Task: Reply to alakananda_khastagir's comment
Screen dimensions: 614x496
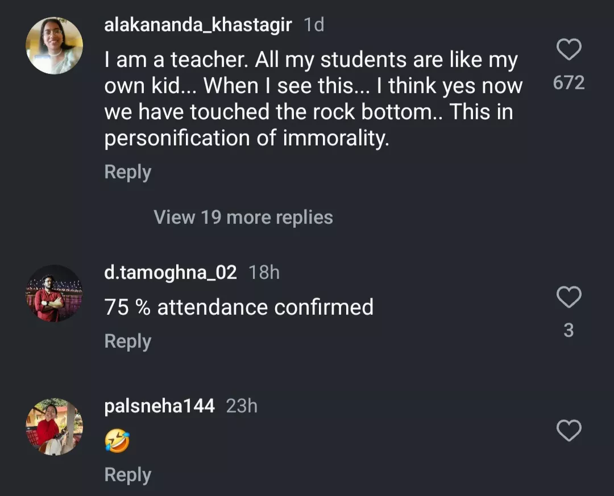Action: [x=127, y=172]
